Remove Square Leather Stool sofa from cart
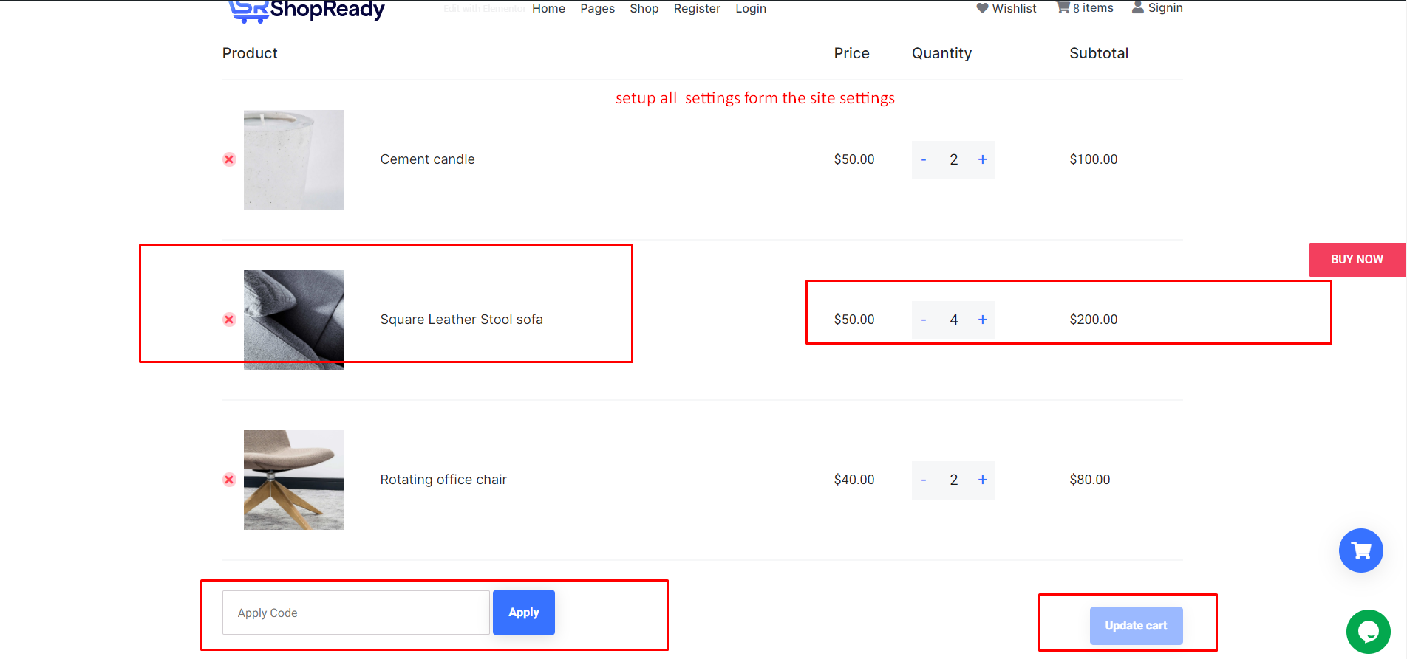Viewport: 1407px width, 659px height. 229,320
